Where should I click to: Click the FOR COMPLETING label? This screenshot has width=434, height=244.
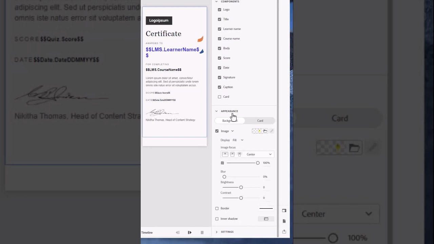[x=157, y=64]
